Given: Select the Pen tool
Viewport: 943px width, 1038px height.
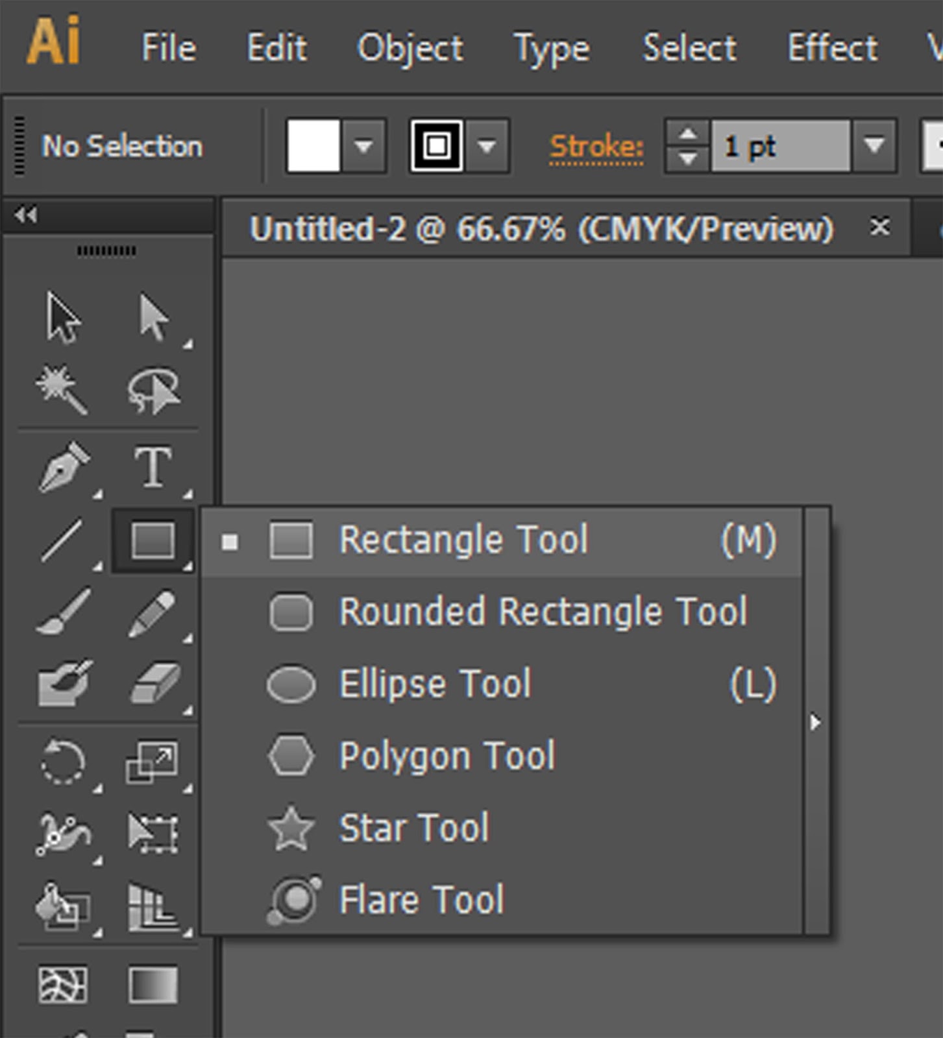Looking at the screenshot, I should 64,466.
